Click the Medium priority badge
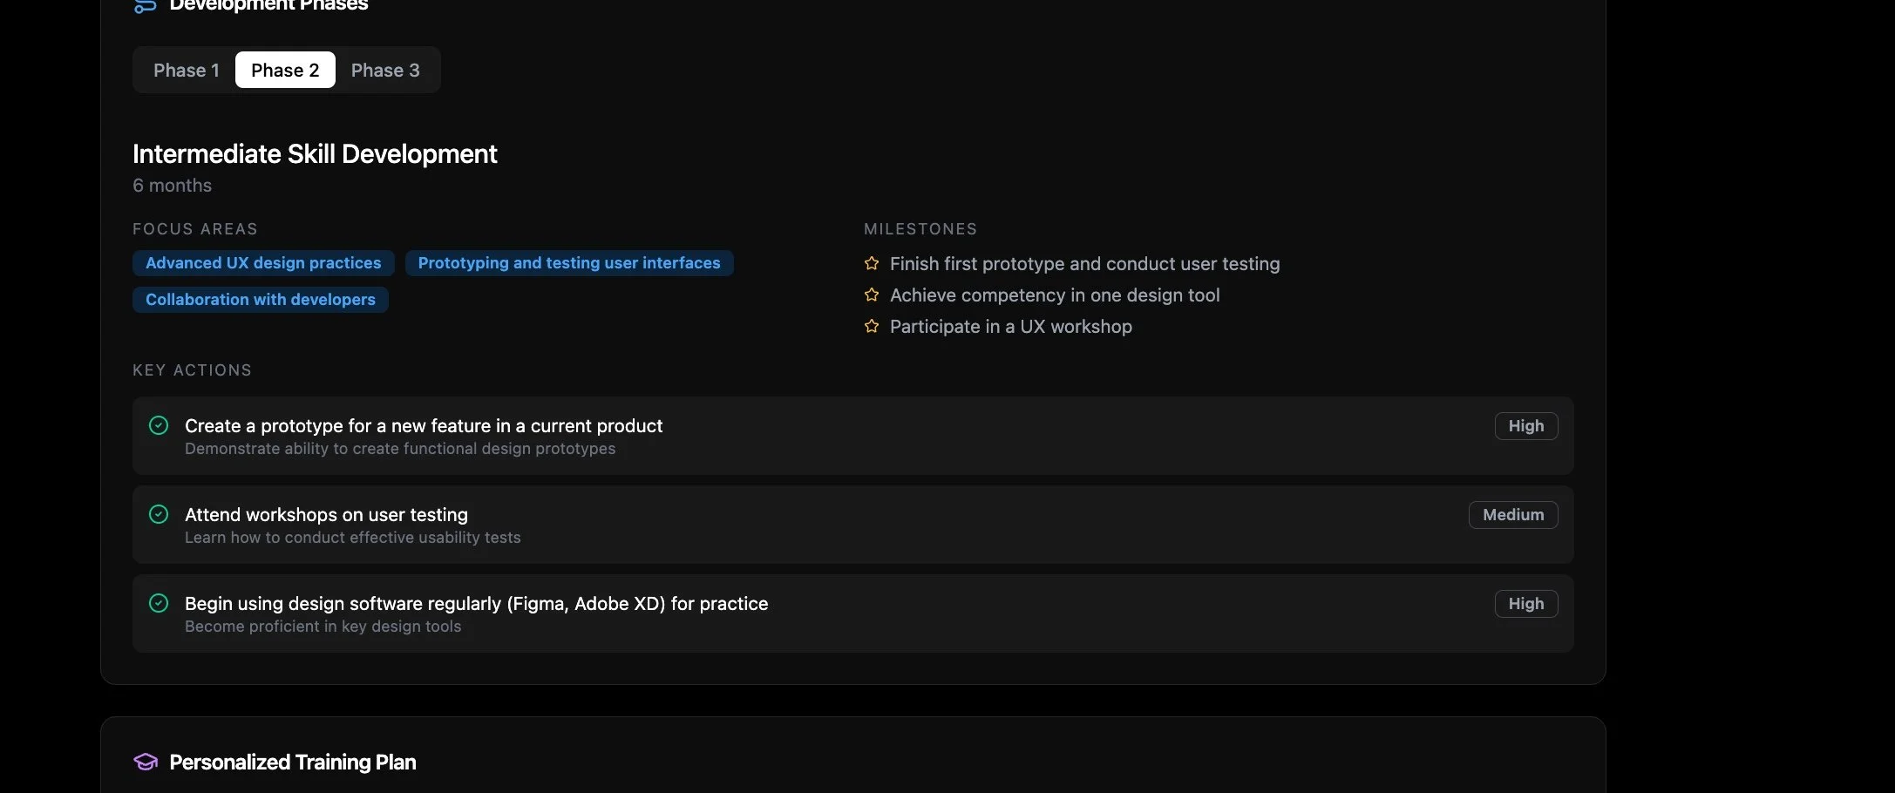 (x=1513, y=515)
